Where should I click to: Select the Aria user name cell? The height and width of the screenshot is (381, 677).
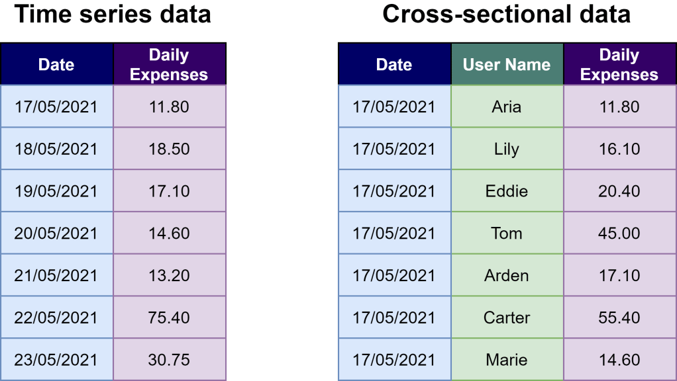(x=507, y=106)
